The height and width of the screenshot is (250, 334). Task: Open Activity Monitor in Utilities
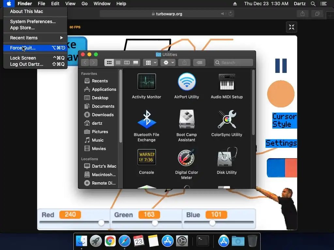(x=146, y=82)
